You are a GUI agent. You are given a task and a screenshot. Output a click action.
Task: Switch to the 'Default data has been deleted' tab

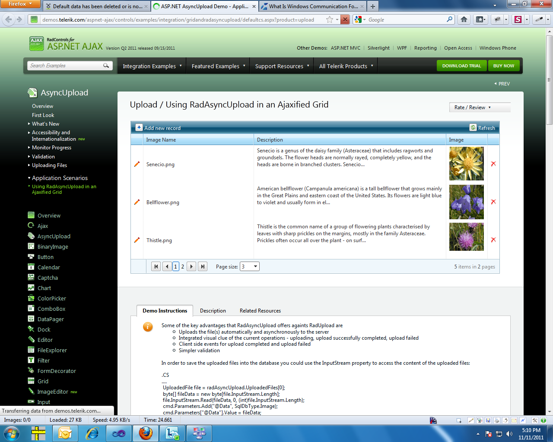(x=97, y=6)
